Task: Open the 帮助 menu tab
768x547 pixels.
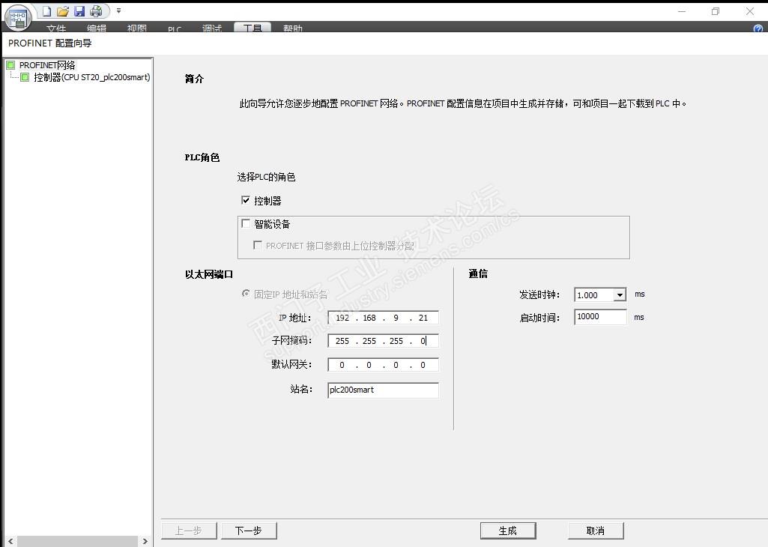Action: [292, 28]
